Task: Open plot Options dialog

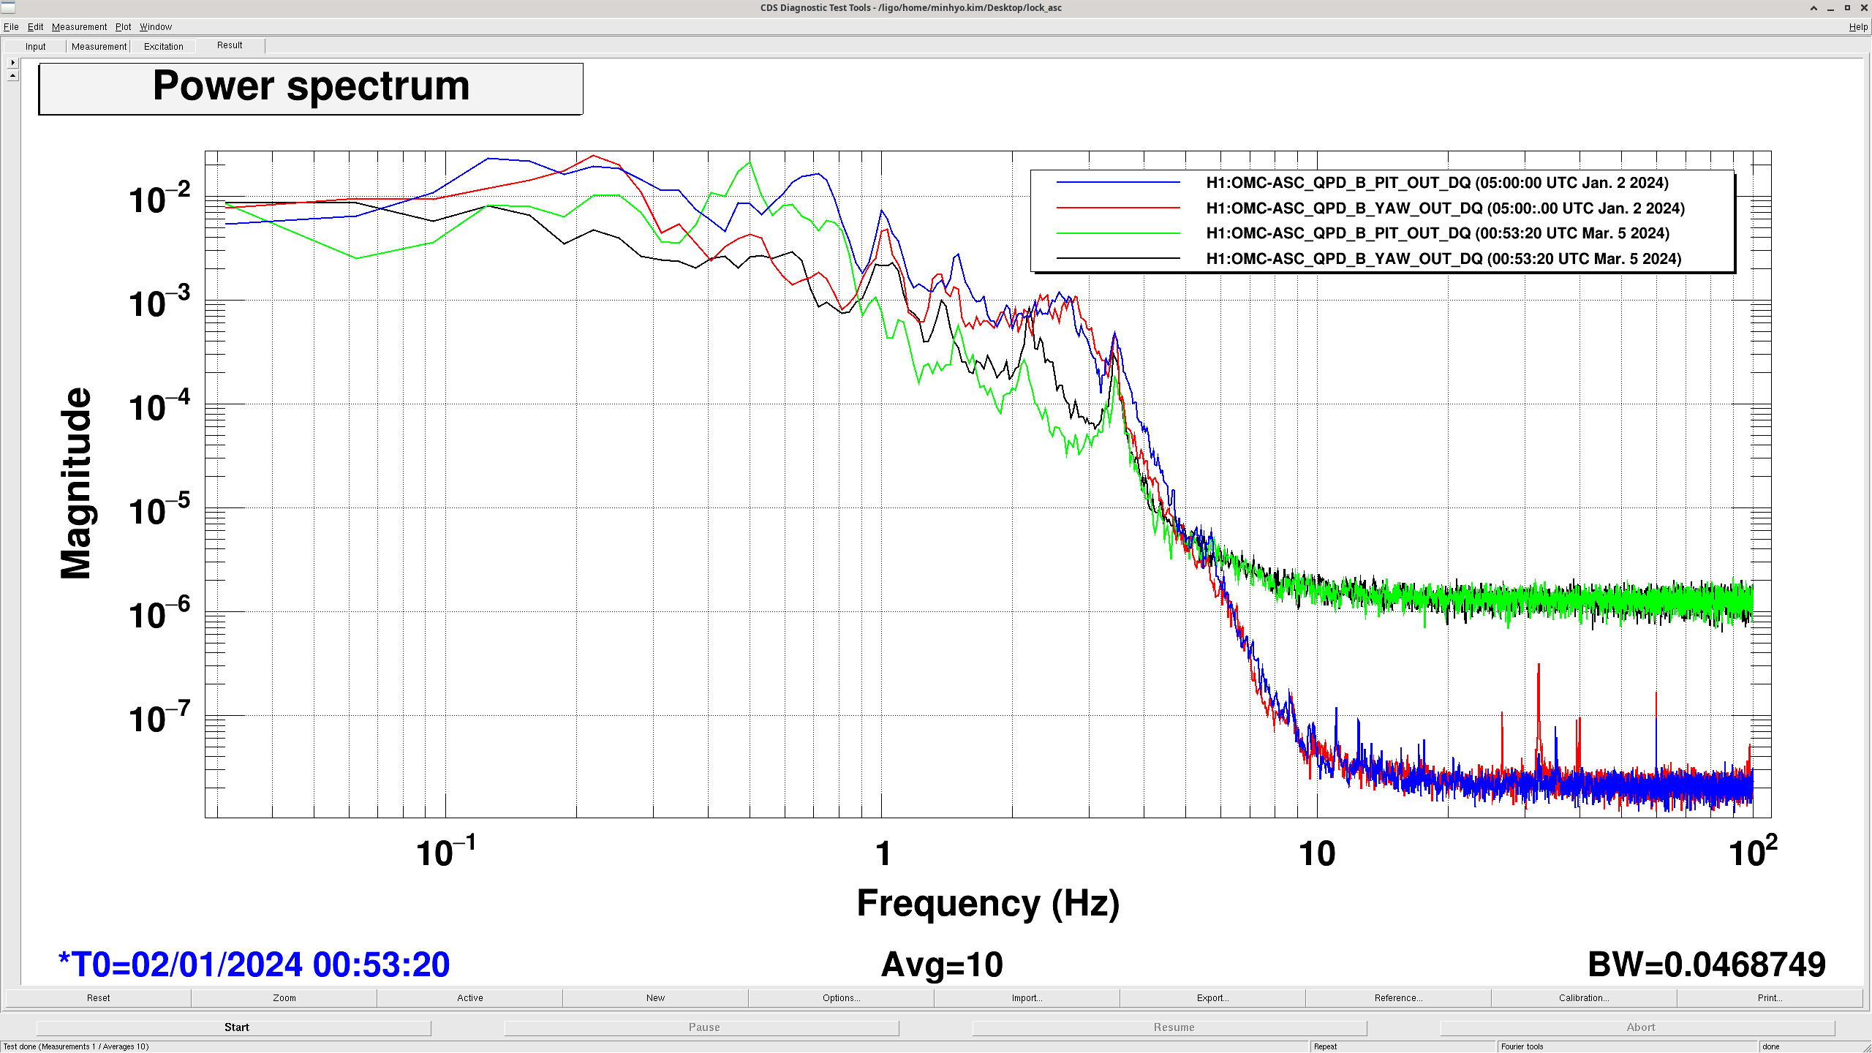Action: [841, 997]
